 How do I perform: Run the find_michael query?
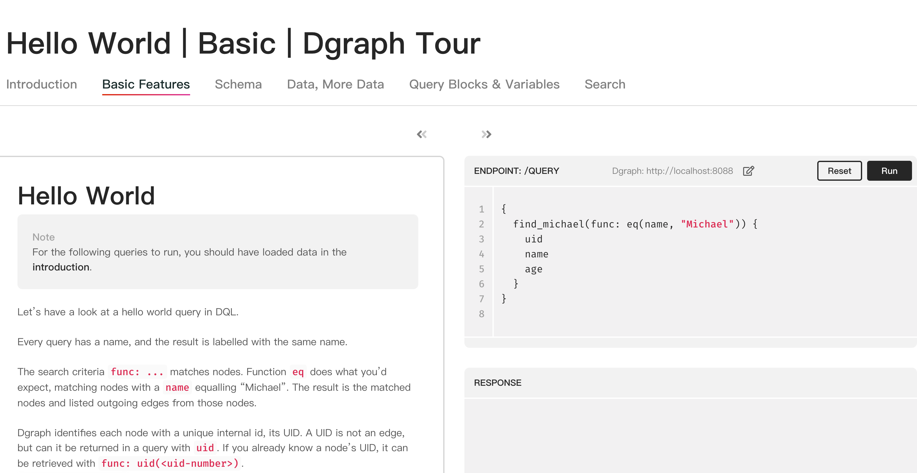[889, 171]
